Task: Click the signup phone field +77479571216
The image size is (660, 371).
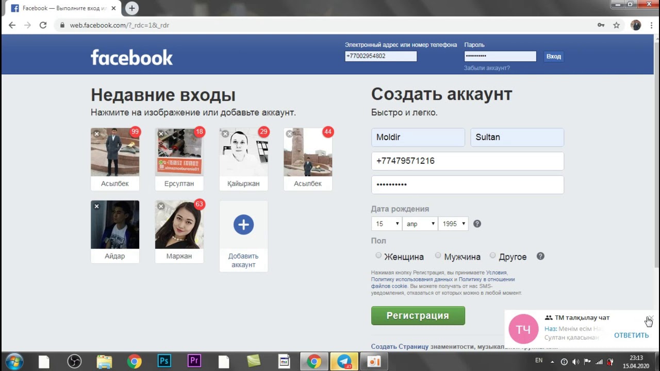Action: pyautogui.click(x=468, y=161)
